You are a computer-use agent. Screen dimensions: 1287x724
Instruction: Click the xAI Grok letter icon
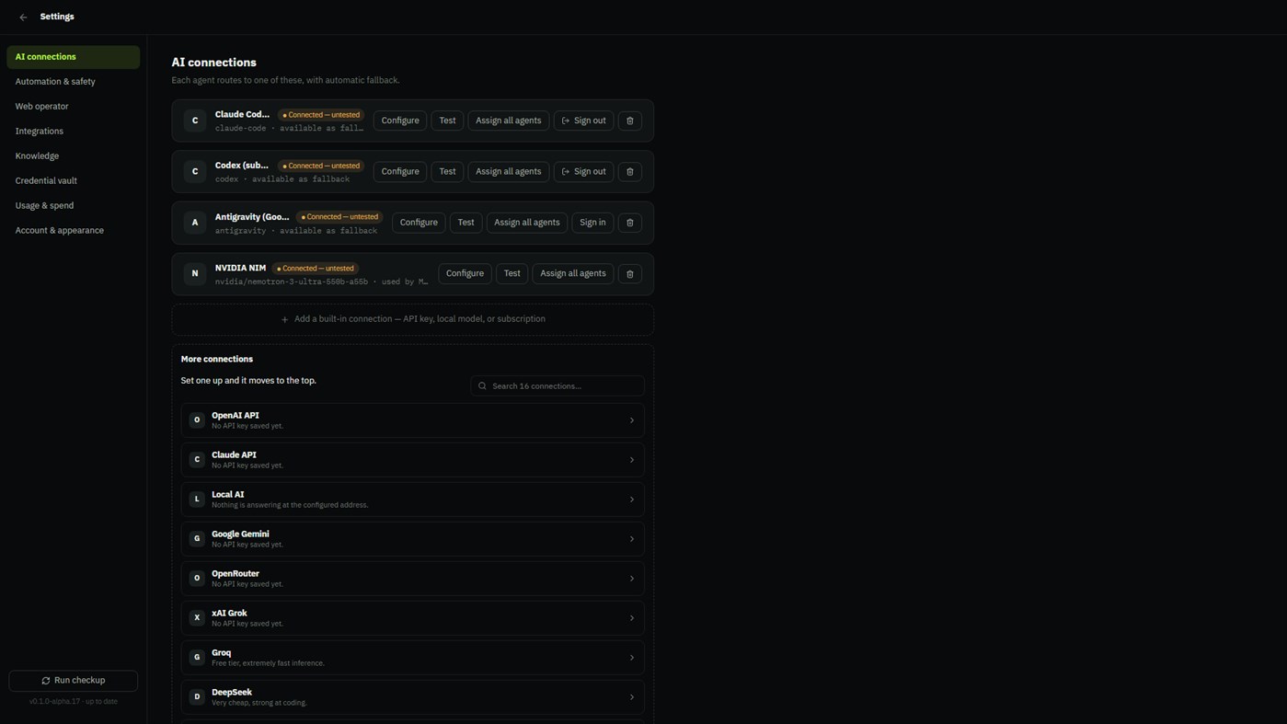[x=197, y=618]
